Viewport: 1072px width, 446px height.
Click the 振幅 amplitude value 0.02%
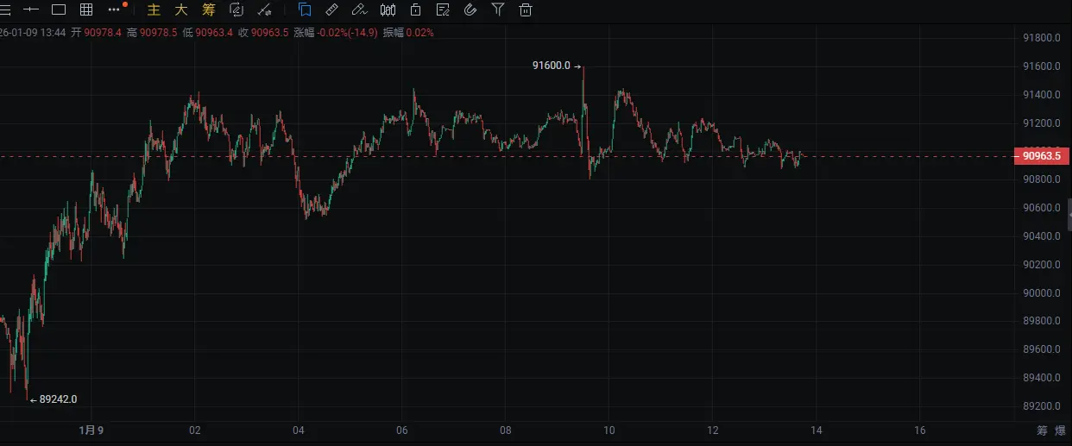(x=419, y=33)
